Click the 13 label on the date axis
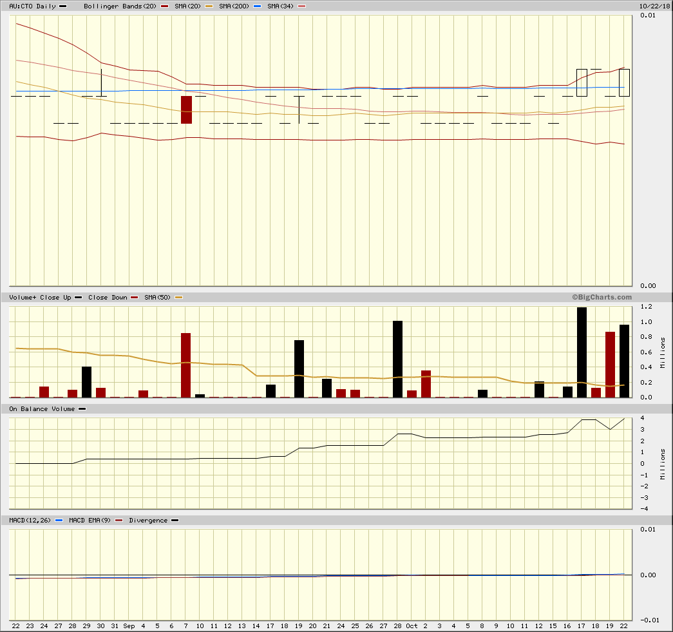This screenshot has height=632, width=673. tap(242, 626)
